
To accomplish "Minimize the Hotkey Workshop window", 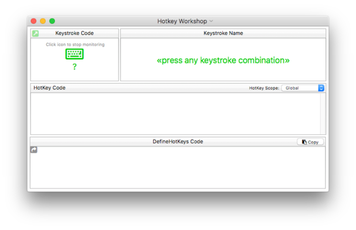I will tap(43, 21).
